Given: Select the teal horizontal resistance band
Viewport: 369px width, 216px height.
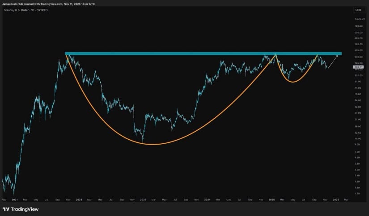Looking at the screenshot, I should pos(203,54).
